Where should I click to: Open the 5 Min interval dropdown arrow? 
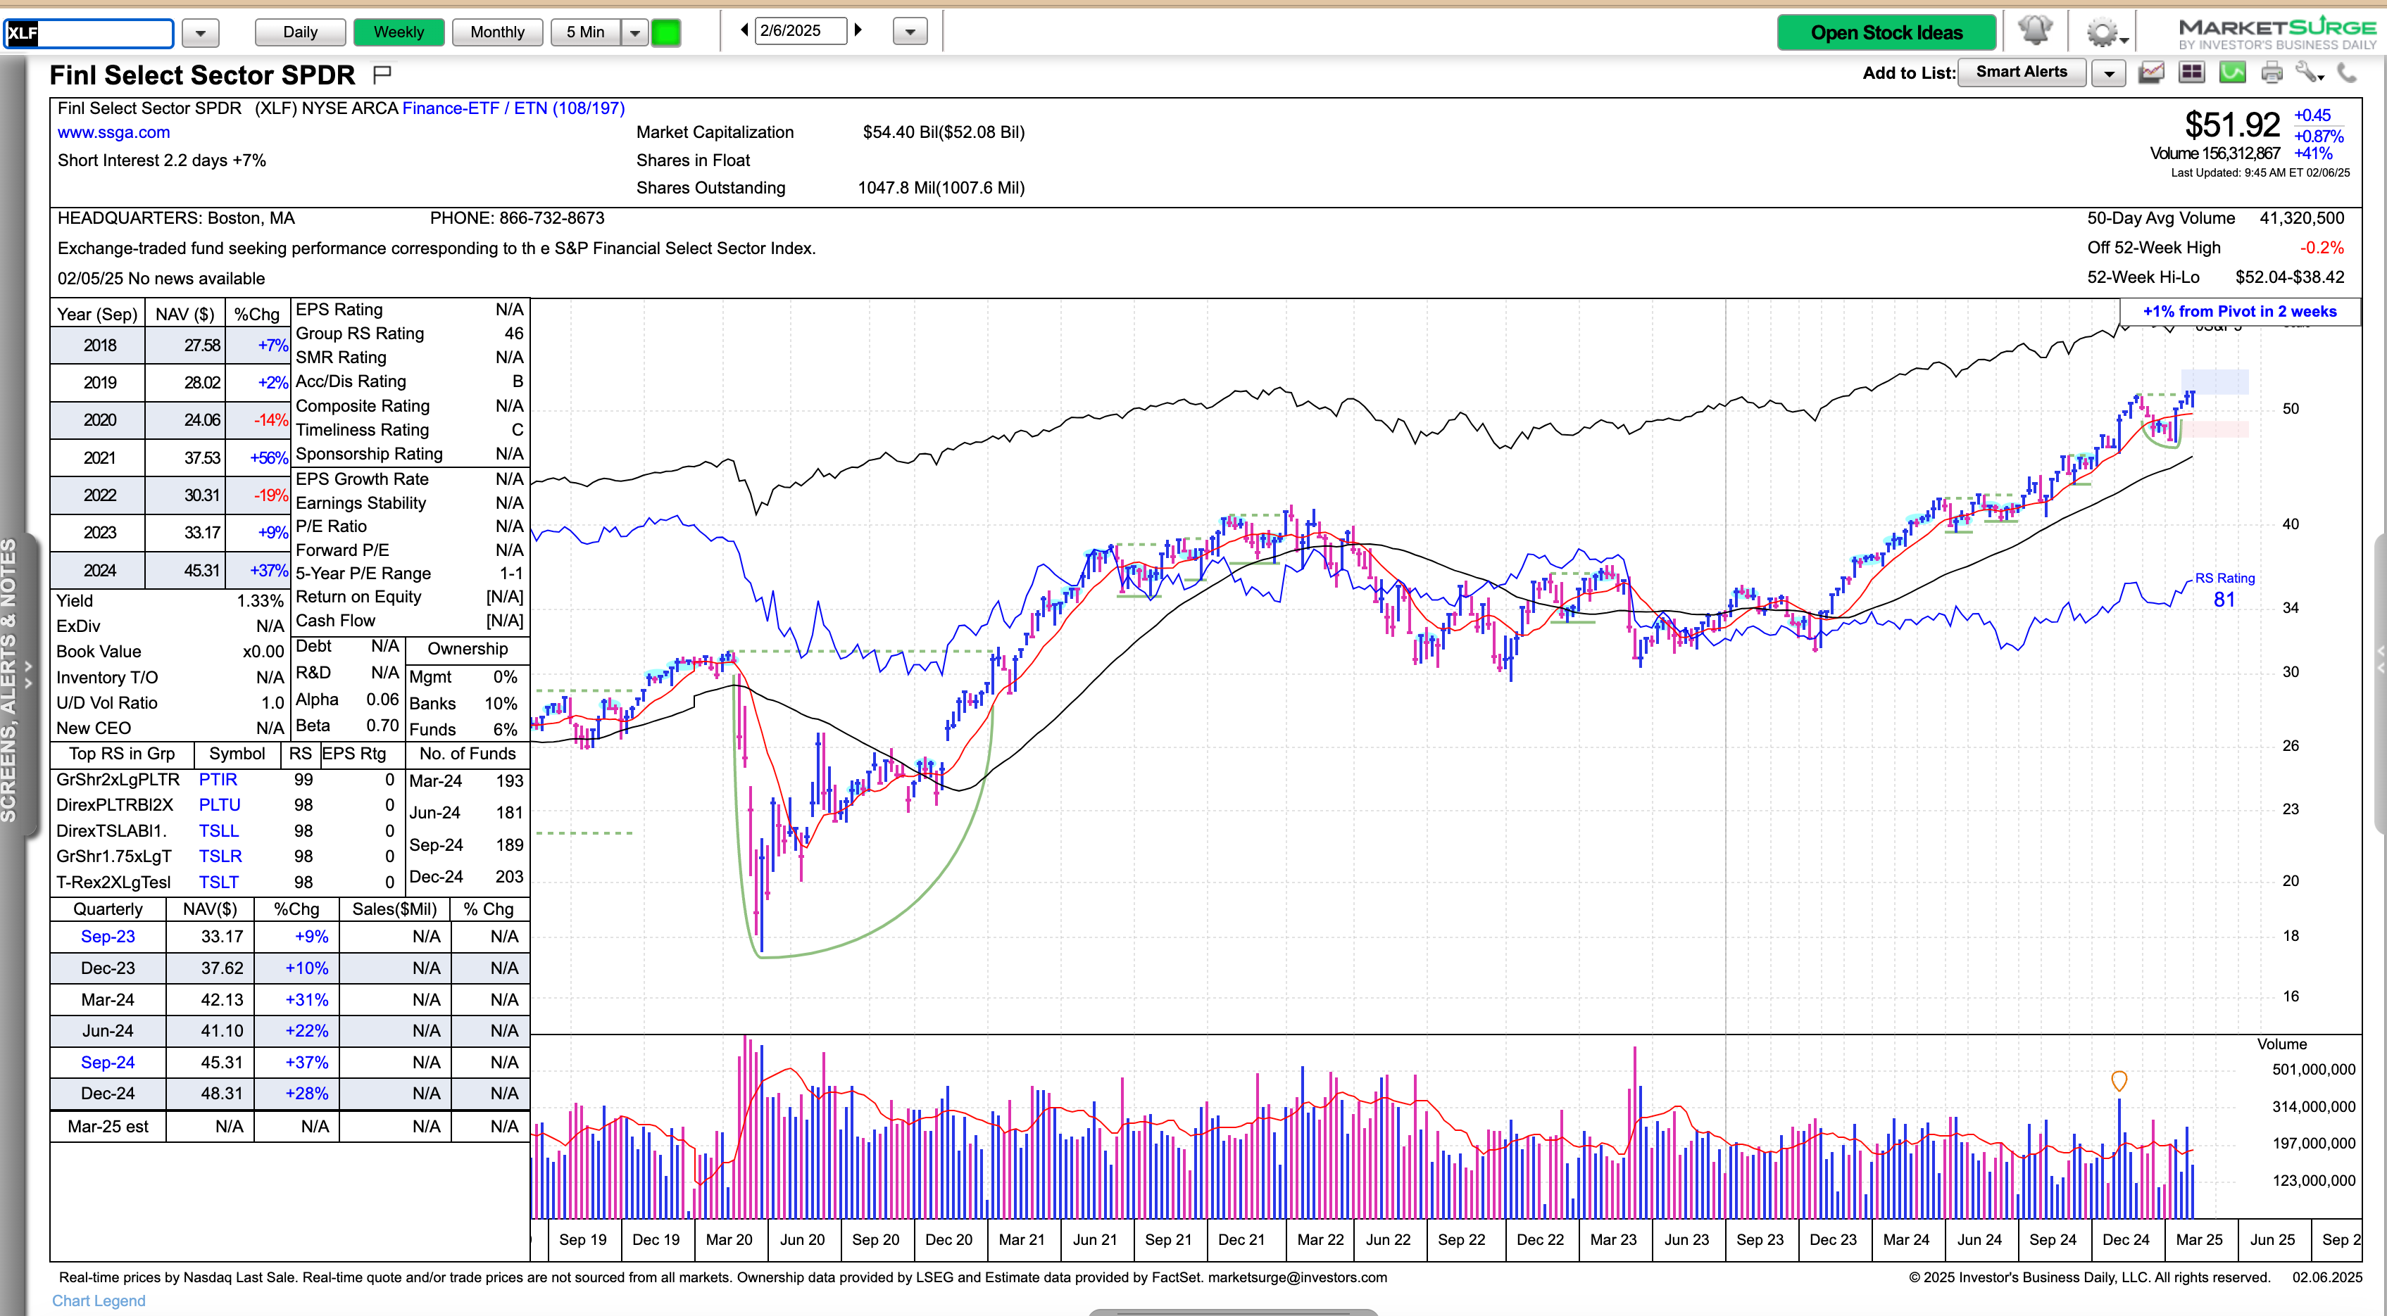point(634,32)
